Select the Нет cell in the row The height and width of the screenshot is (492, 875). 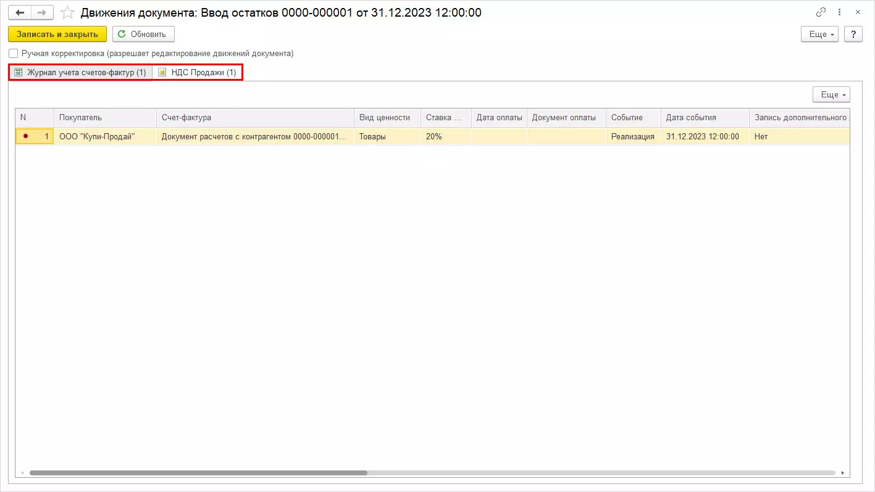[800, 136]
